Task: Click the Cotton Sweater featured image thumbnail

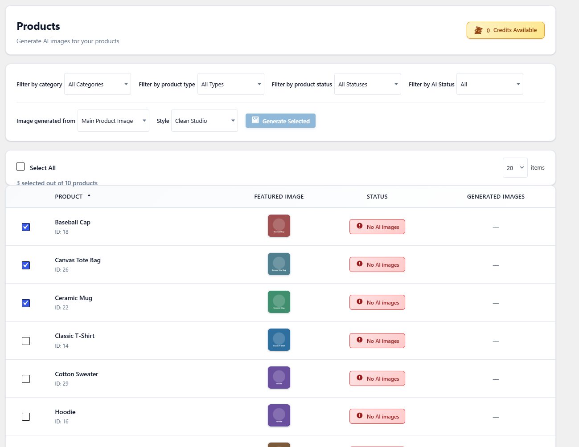Action: tap(279, 378)
